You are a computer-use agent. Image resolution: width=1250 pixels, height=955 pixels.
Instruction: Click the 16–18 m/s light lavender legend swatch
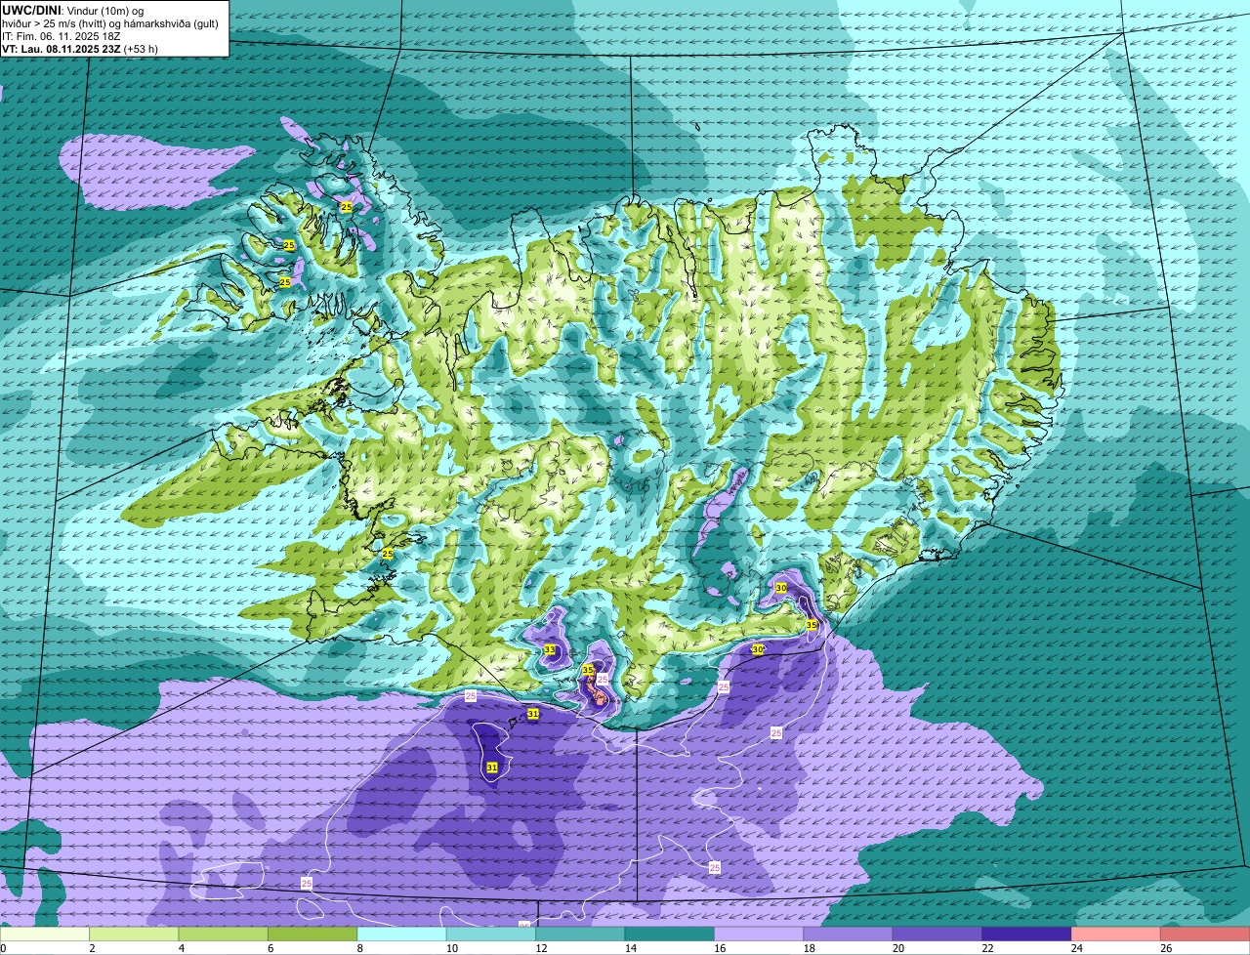760,934
